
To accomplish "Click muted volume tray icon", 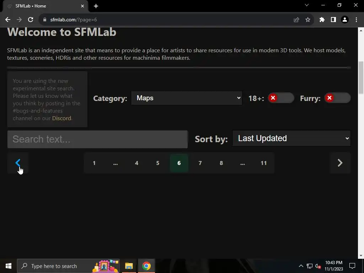I will (318, 266).
